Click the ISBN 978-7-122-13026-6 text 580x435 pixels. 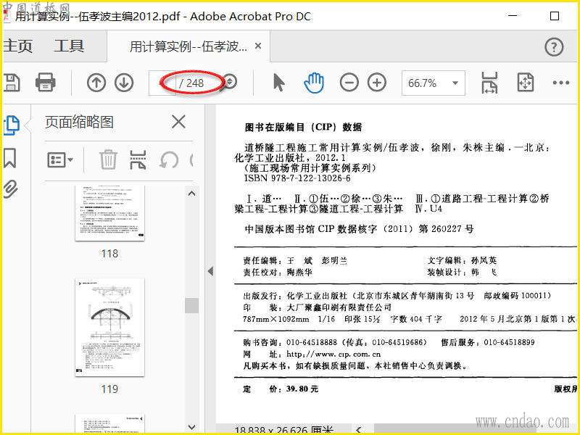click(x=297, y=178)
